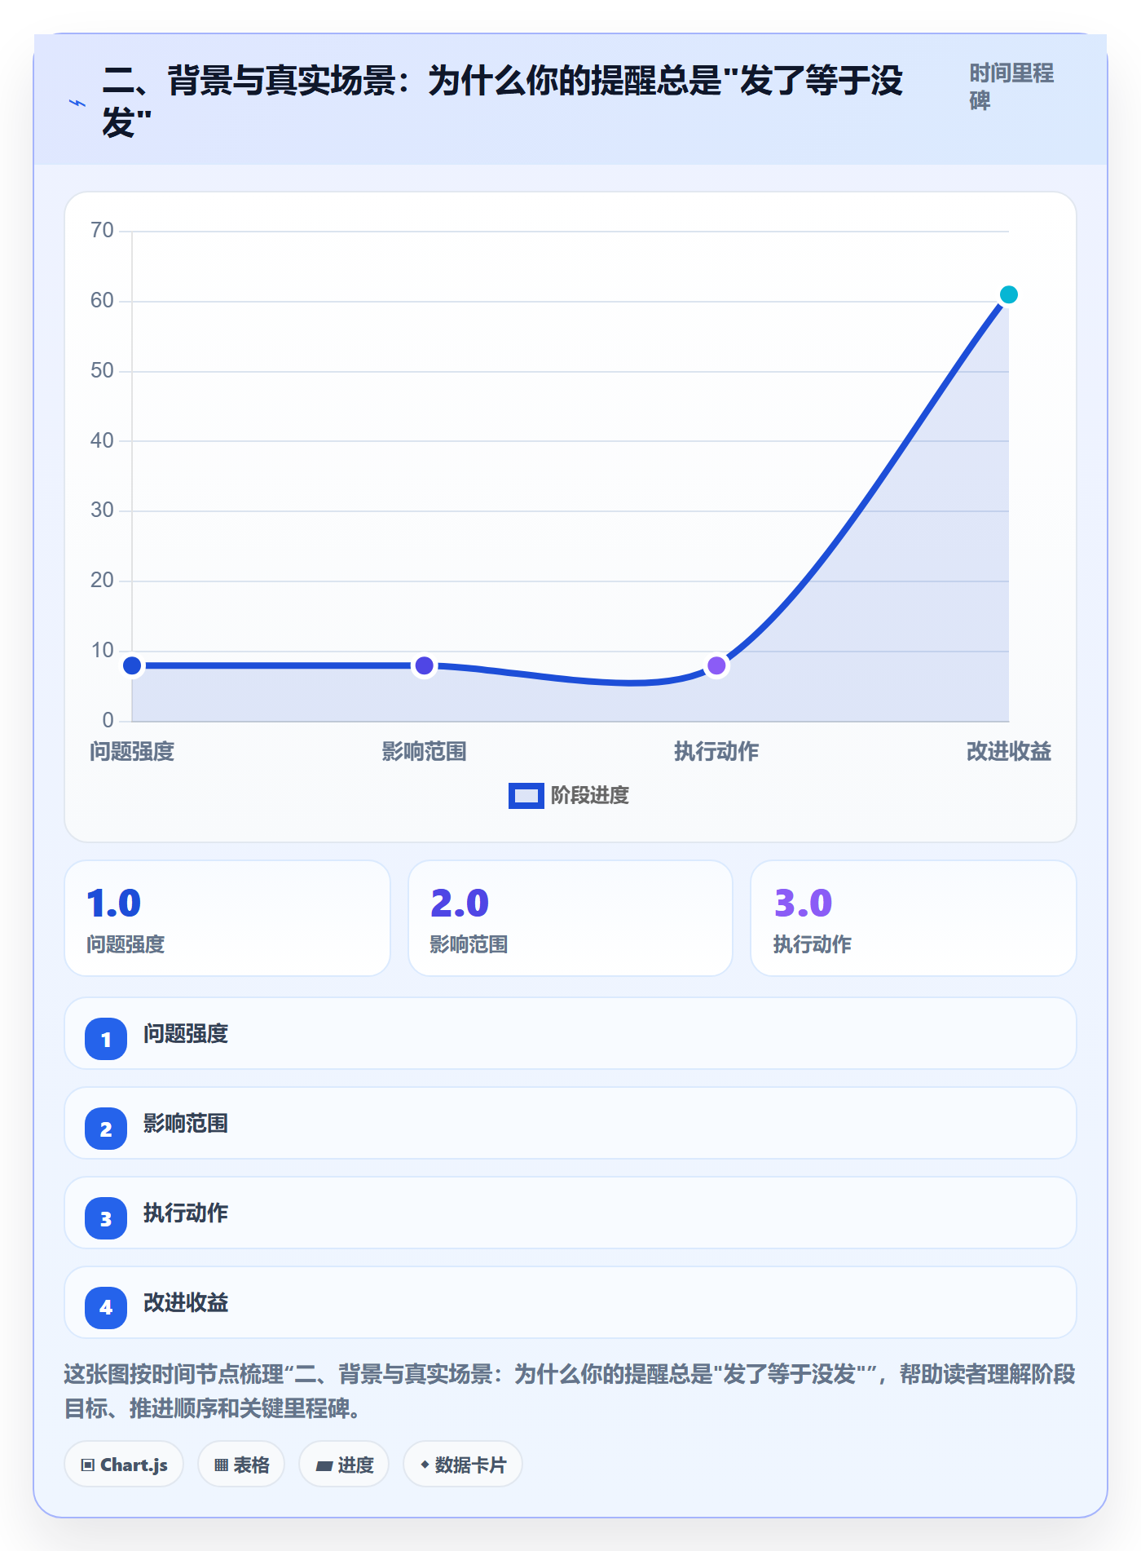Select the 表格 tag chip

pos(241,1465)
